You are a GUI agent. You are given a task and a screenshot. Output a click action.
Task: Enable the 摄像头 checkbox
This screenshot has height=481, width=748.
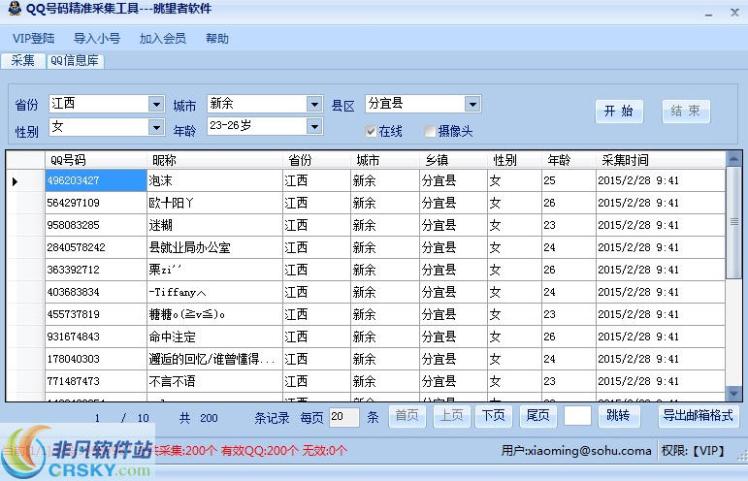[430, 131]
